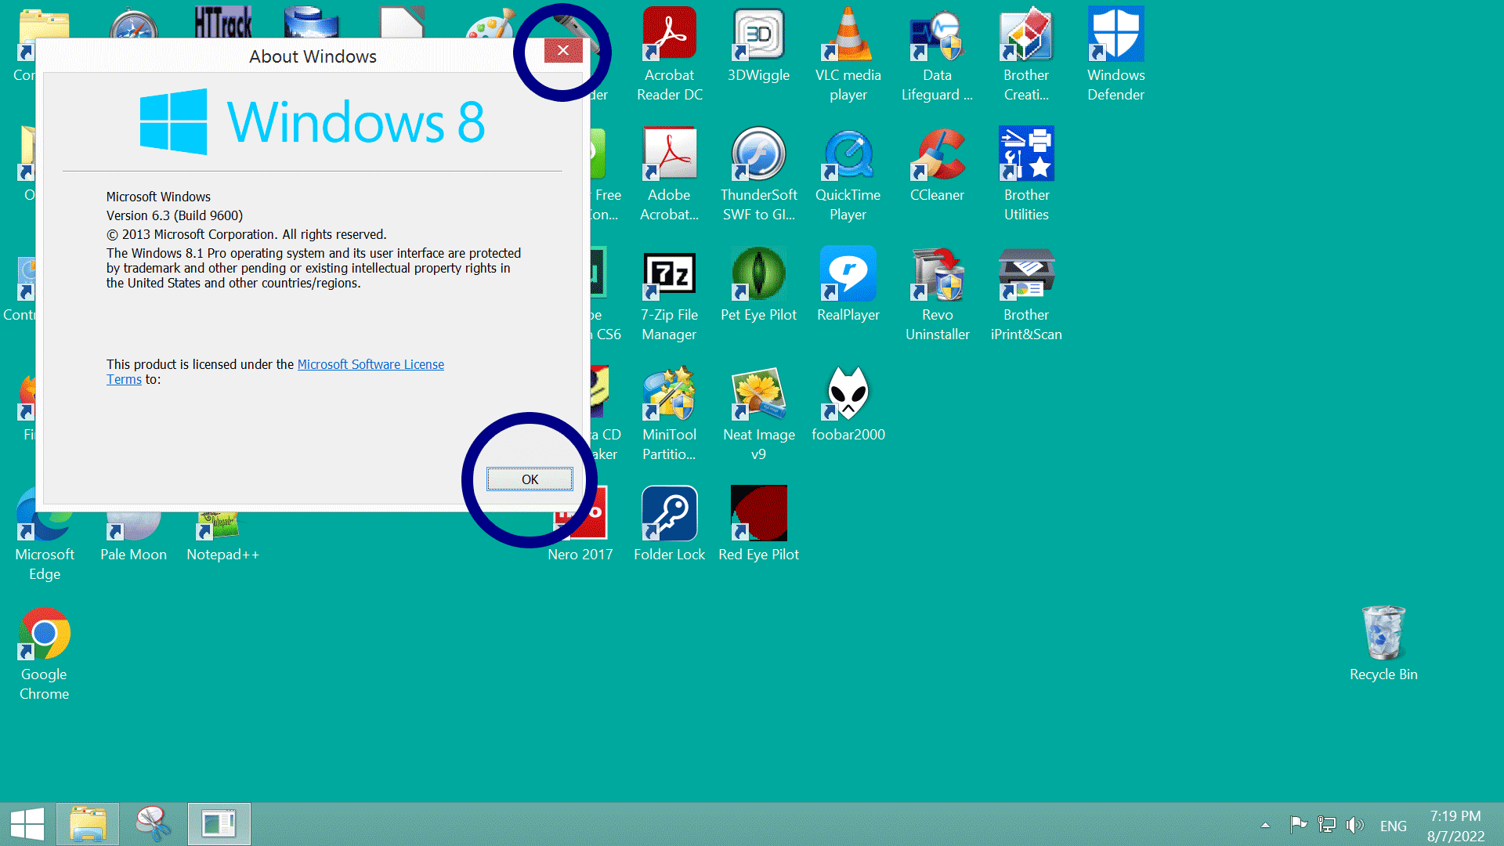Screen dimensions: 1504x846
Task: Click OK in the About Windows dialog
Action: pyautogui.click(x=530, y=479)
